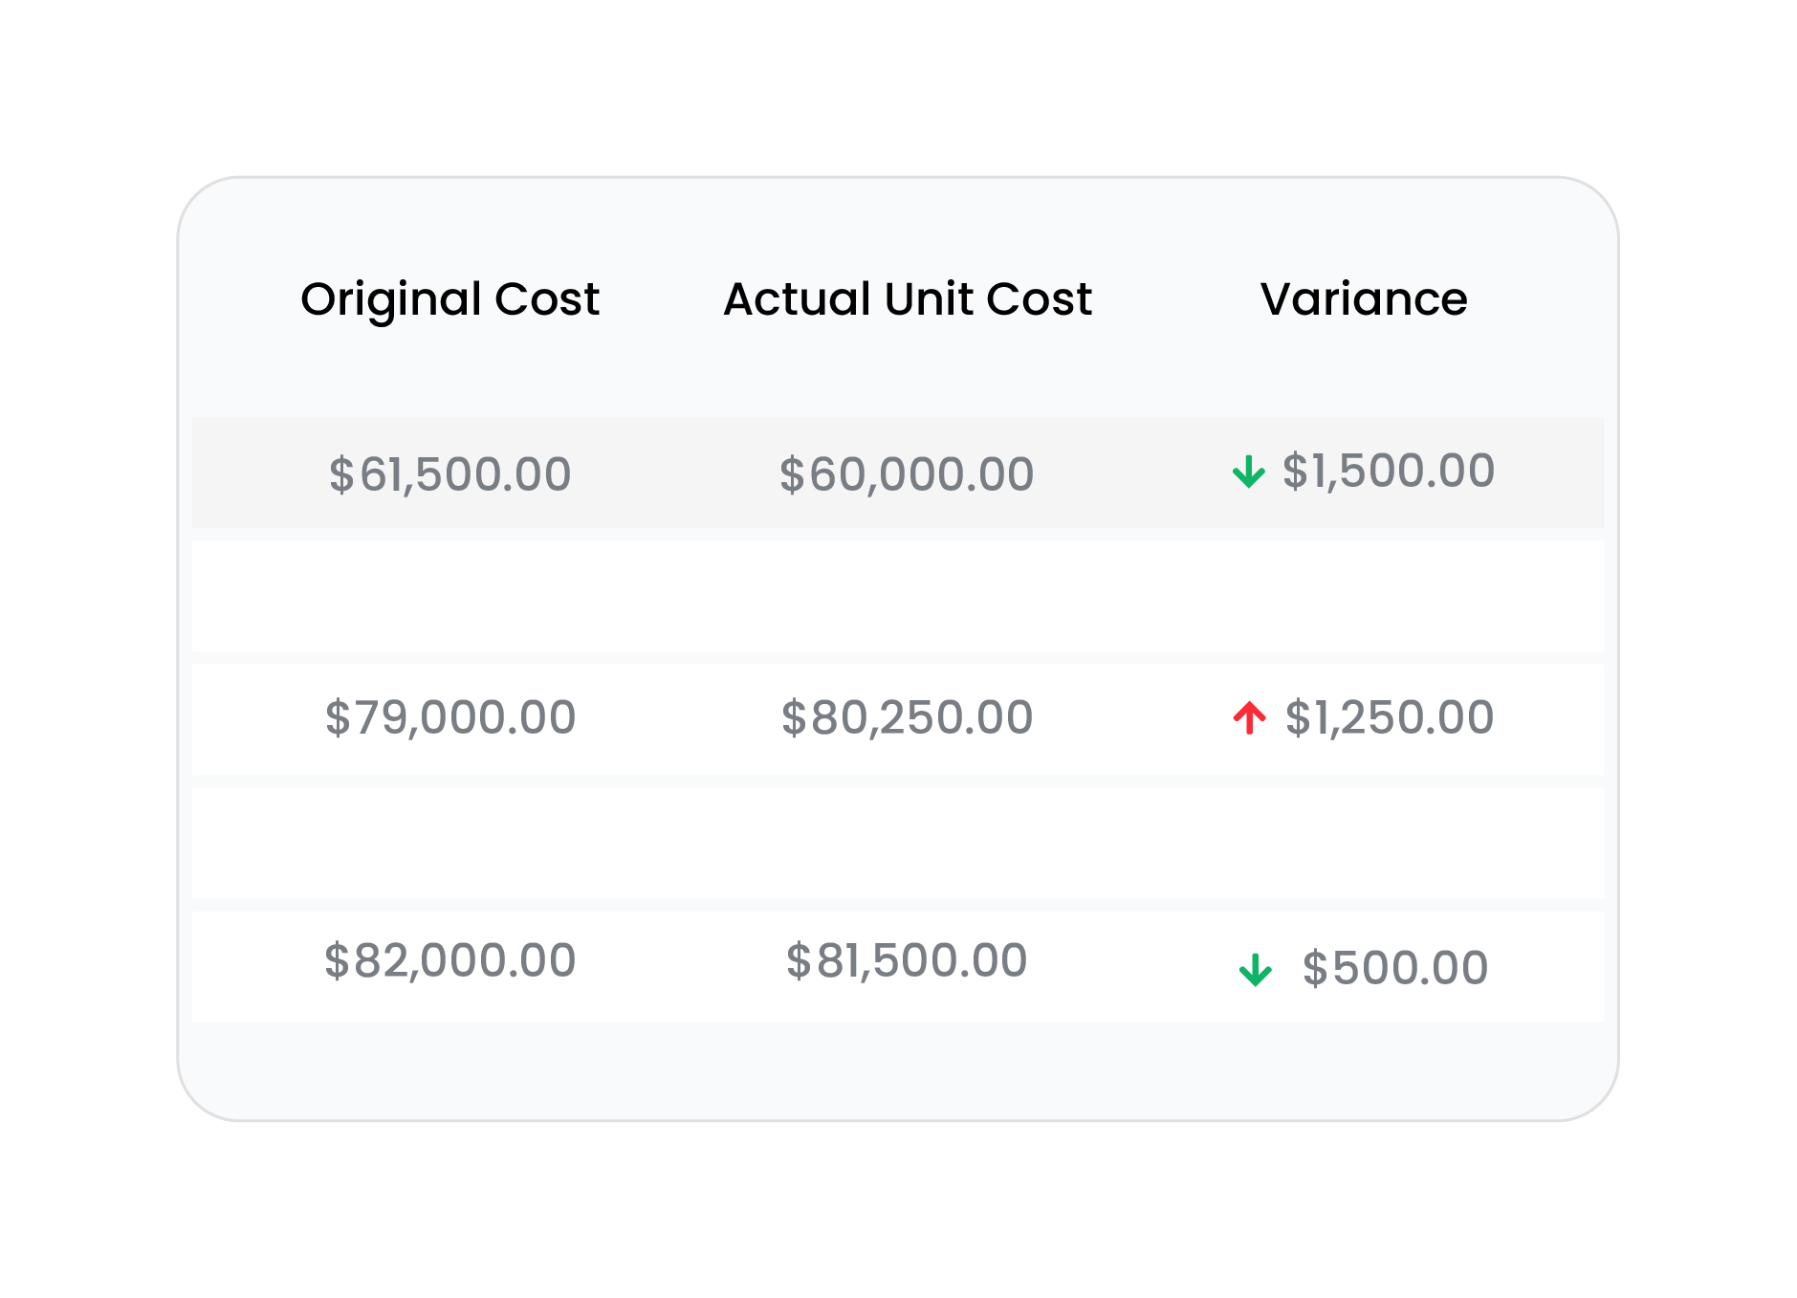Click the red up arrow beside $1,250.00
This screenshot has width=1797, height=1298.
[x=1249, y=717]
